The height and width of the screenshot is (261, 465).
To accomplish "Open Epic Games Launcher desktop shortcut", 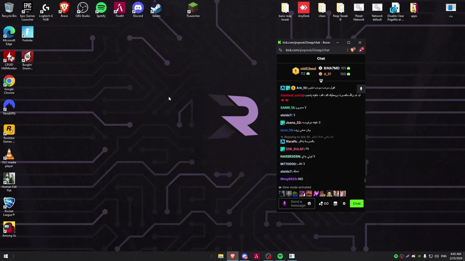I will click(x=27, y=12).
